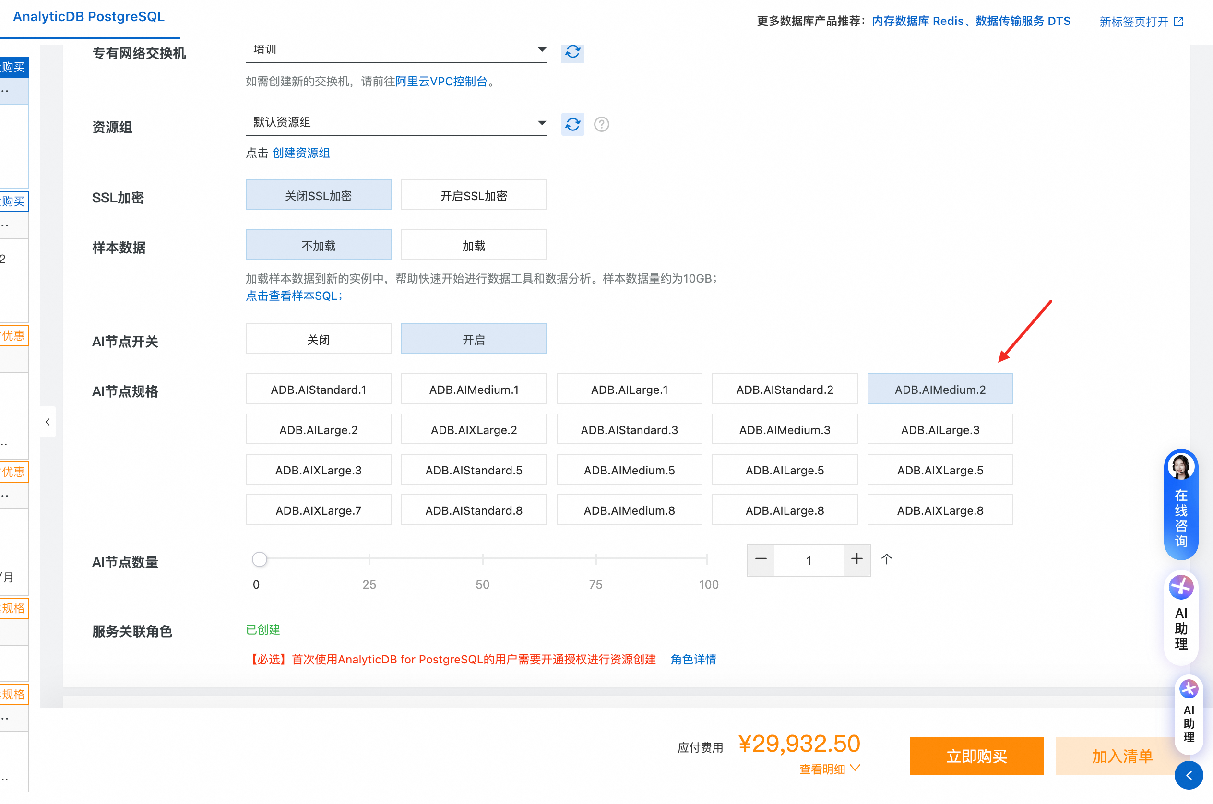Collapse the left sidebar panel
This screenshot has width=1213, height=804.
coord(48,422)
